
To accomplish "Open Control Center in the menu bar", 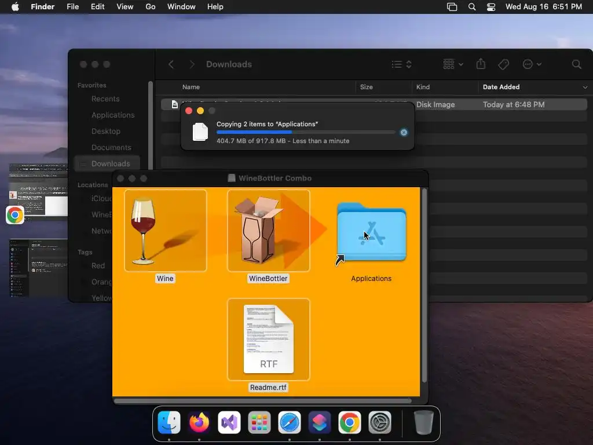I will [x=491, y=7].
